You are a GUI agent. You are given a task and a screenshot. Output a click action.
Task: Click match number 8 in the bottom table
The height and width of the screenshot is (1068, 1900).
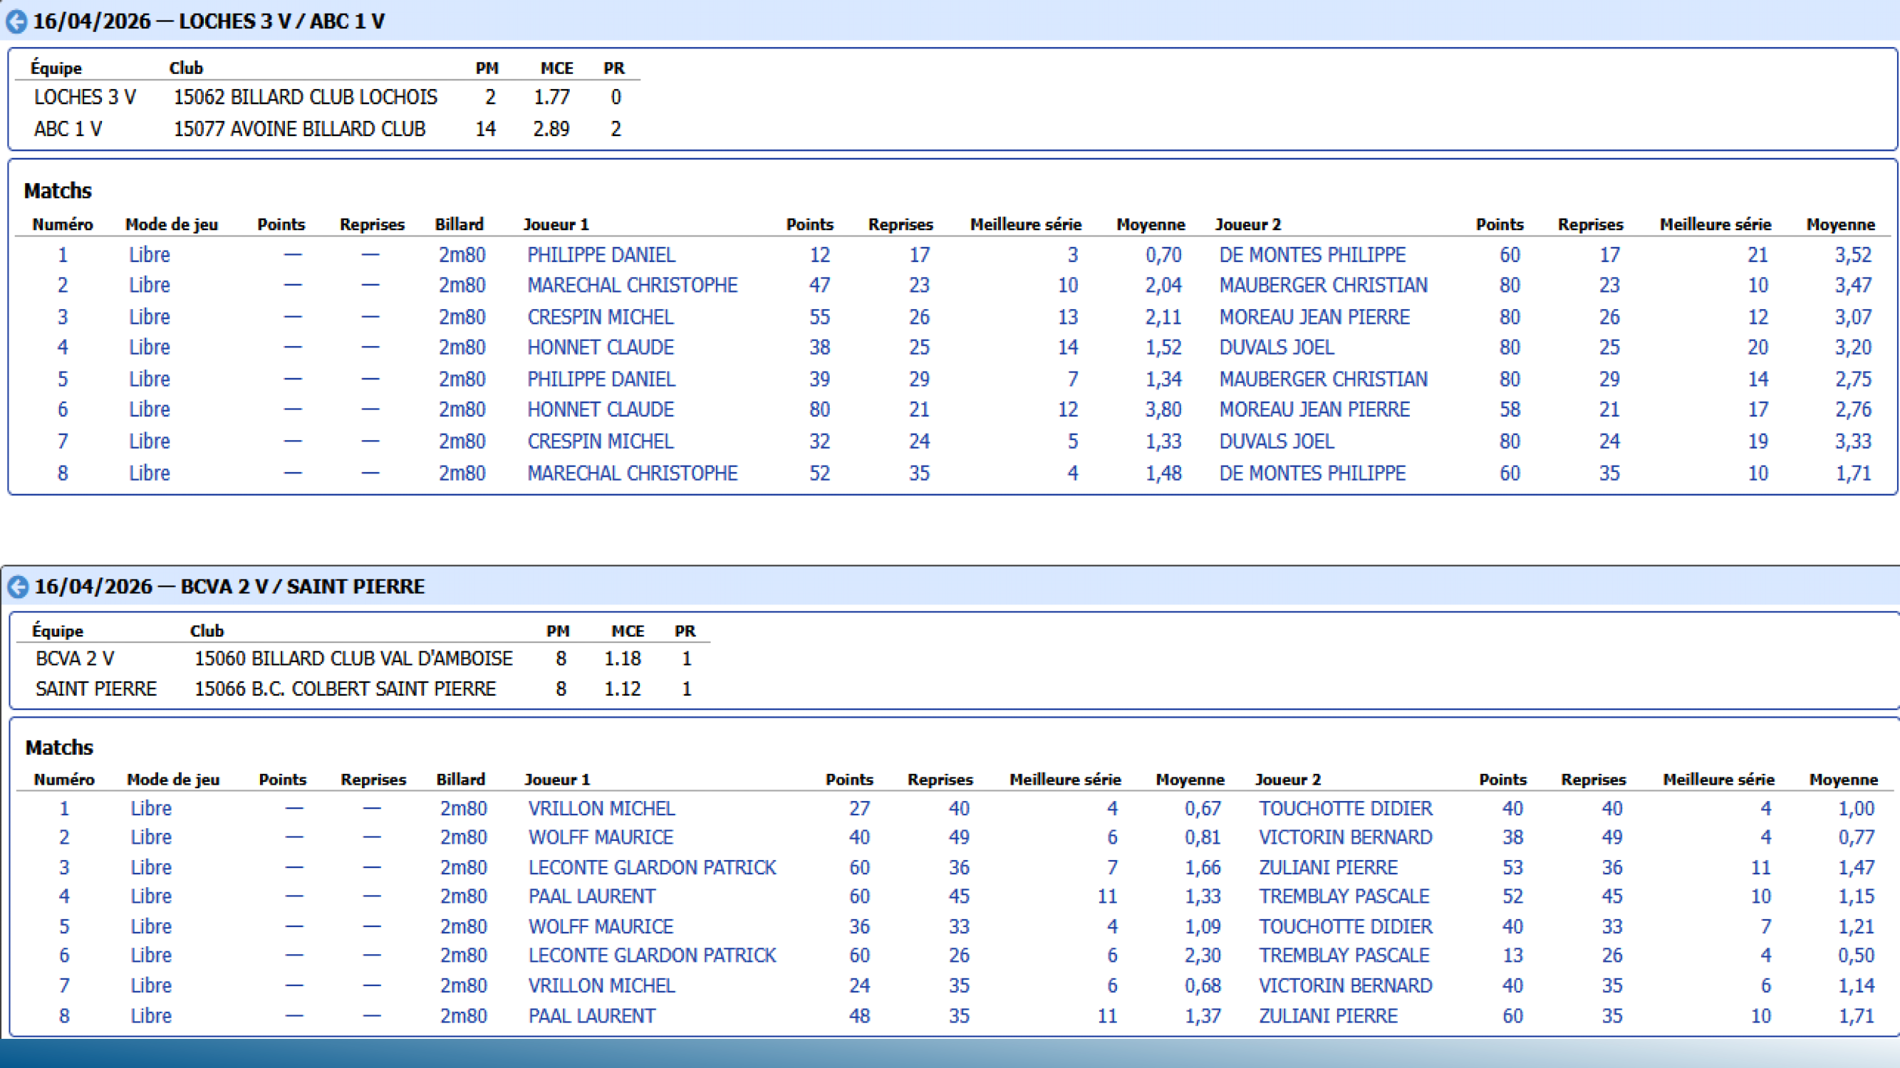(x=64, y=1016)
